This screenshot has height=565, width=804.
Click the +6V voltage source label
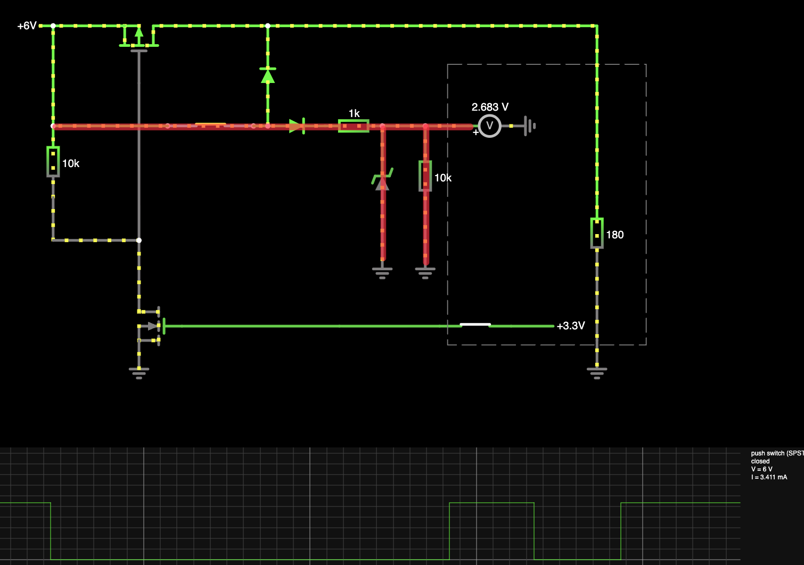[27, 26]
